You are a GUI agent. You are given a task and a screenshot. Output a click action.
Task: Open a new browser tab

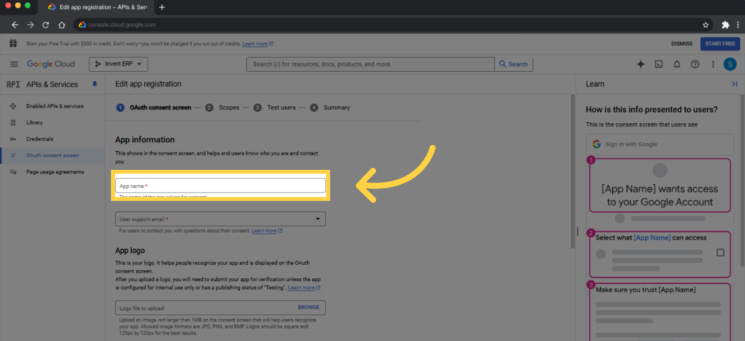click(x=162, y=7)
